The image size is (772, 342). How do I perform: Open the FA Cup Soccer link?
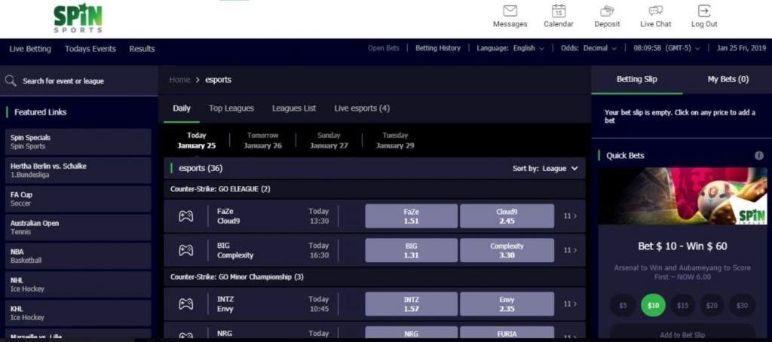point(78,199)
